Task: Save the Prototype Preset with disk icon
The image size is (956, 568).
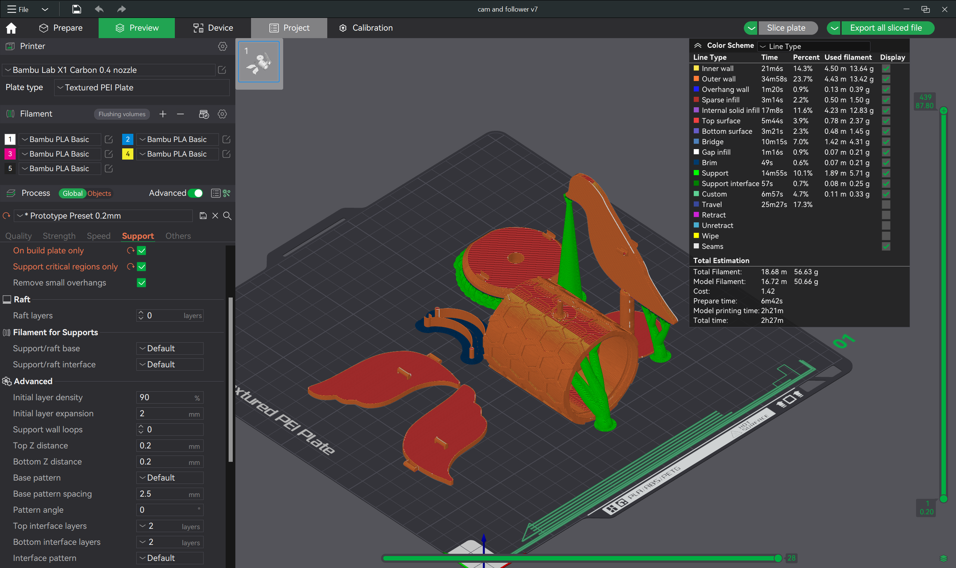Action: click(203, 216)
